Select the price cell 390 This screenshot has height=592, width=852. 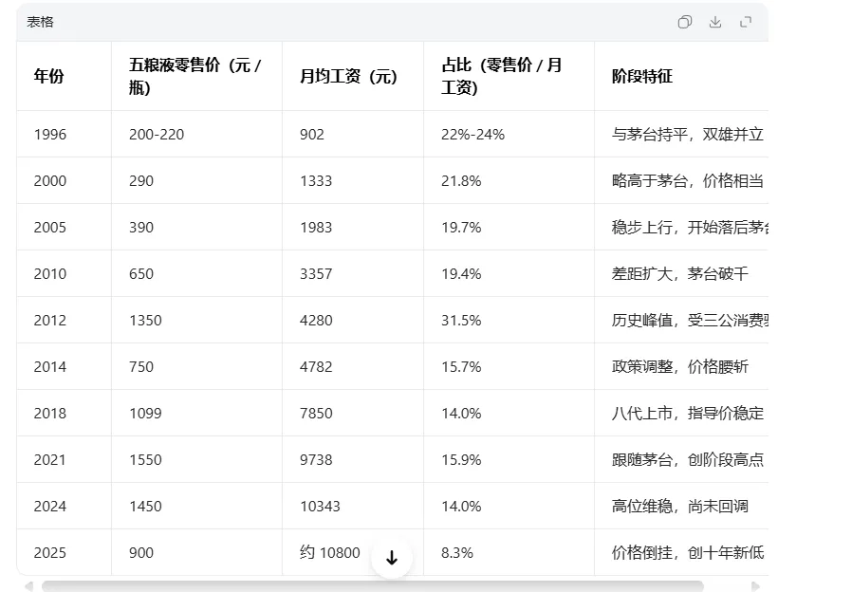tap(196, 227)
